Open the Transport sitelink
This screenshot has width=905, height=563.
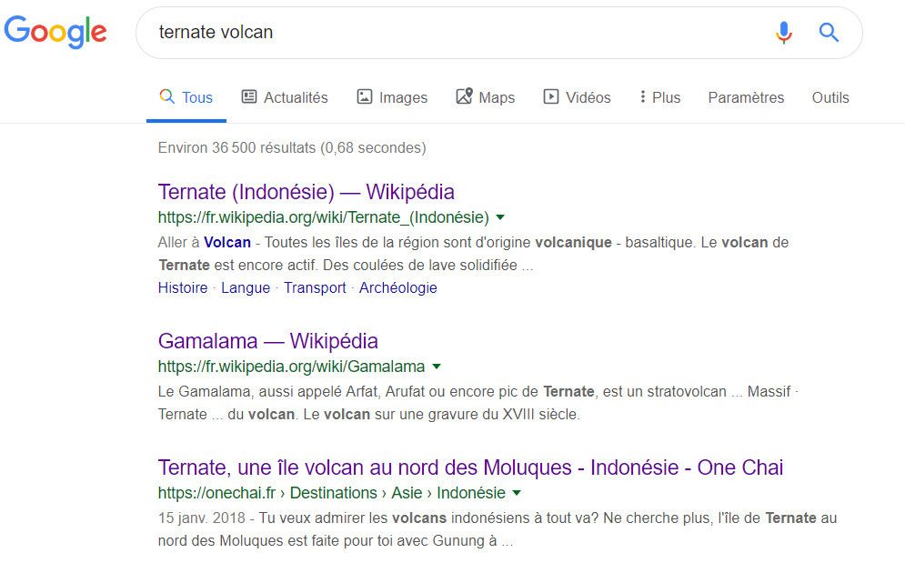(x=315, y=287)
